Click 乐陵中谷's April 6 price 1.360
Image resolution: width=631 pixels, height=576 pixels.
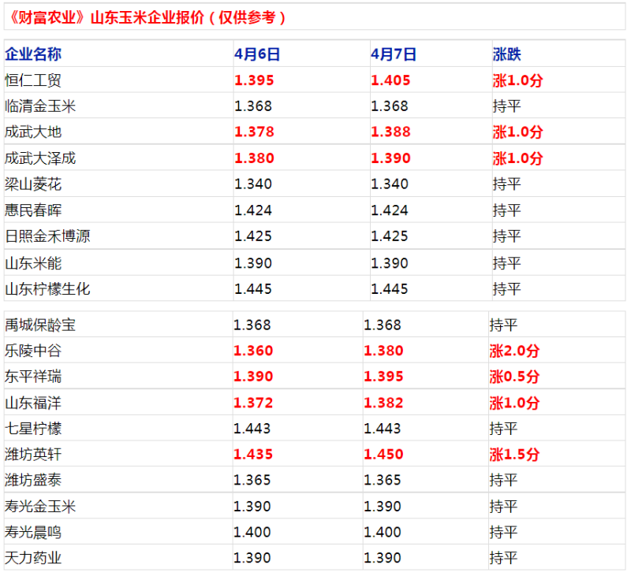[x=253, y=351]
